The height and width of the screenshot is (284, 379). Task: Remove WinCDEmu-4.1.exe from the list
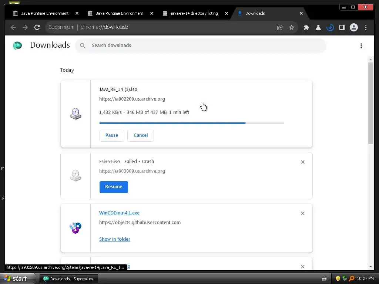tap(303, 213)
